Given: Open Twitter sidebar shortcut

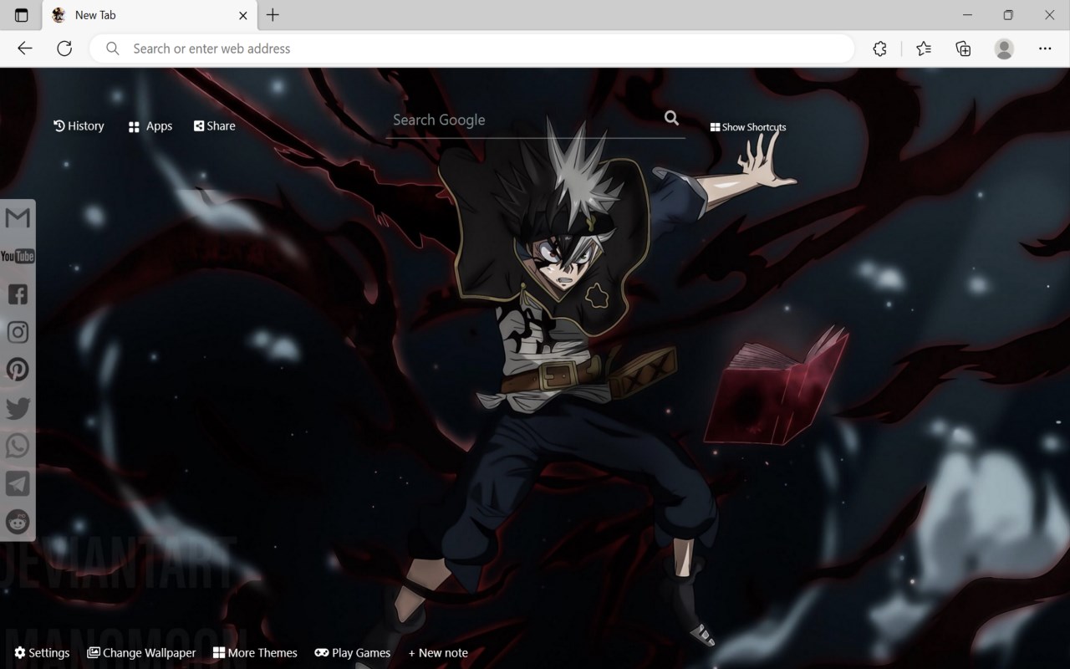Looking at the screenshot, I should click(x=18, y=408).
